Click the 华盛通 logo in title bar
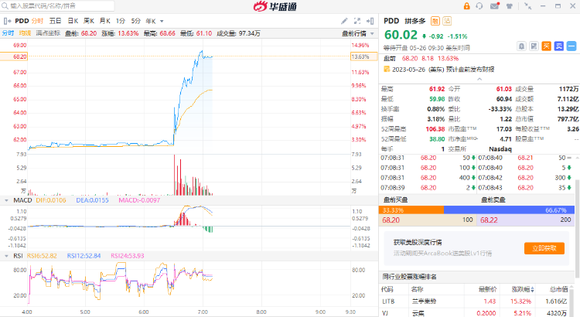This screenshot has height=317, width=580. coord(275,6)
